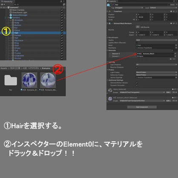The height and width of the screenshot is (178, 178).
Task: Open the Light Probes dropdown
Action: click(156, 72)
